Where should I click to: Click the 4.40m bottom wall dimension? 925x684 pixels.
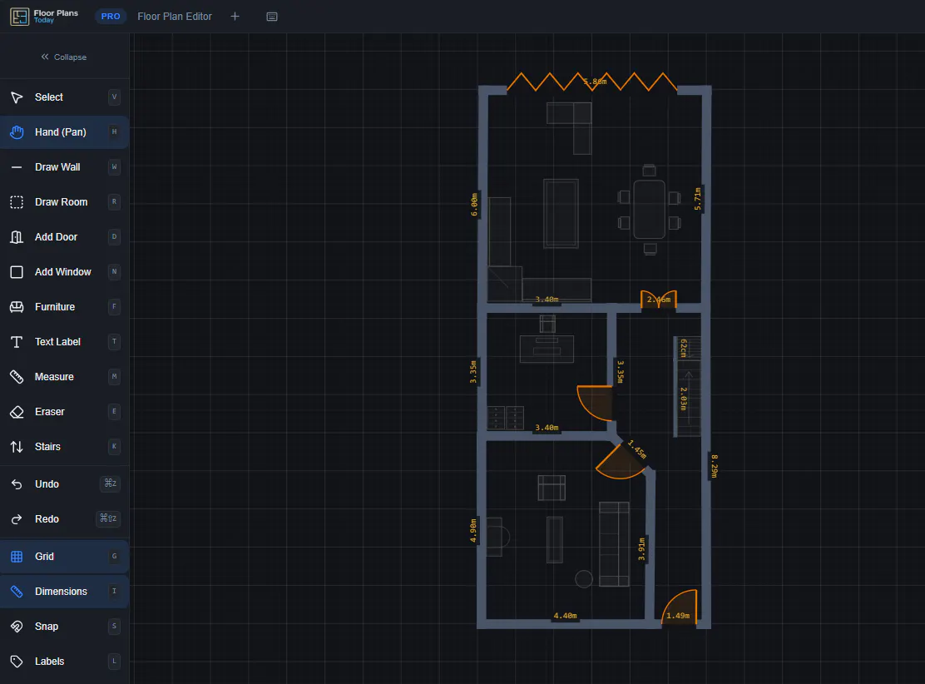[565, 616]
